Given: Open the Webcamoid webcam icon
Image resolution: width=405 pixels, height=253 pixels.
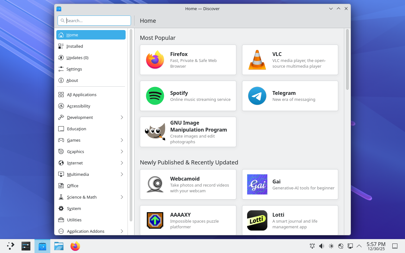Looking at the screenshot, I should [155, 184].
